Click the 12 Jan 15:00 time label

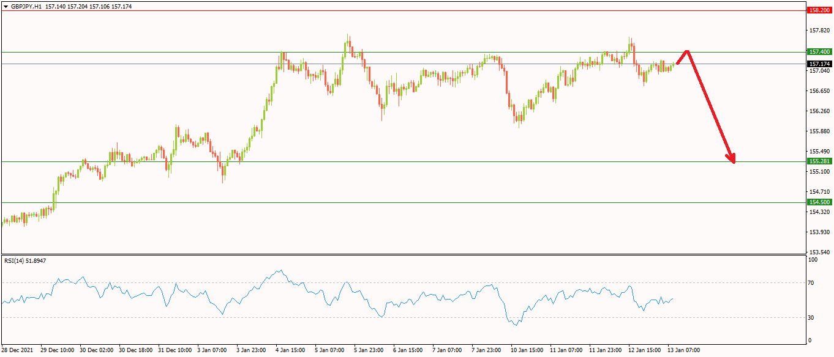[645, 350]
